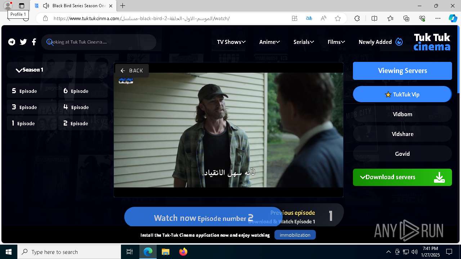
Task: Select Episode 1
Action: 32,123
